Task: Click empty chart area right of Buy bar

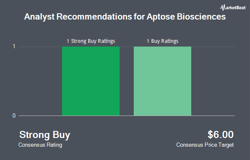Action: click(x=213, y=81)
